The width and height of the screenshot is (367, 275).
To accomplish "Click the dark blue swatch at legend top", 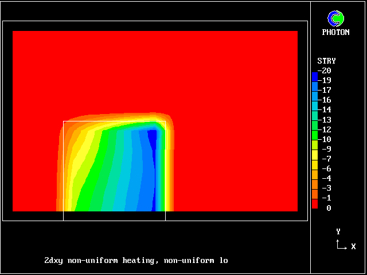I will point(314,76).
